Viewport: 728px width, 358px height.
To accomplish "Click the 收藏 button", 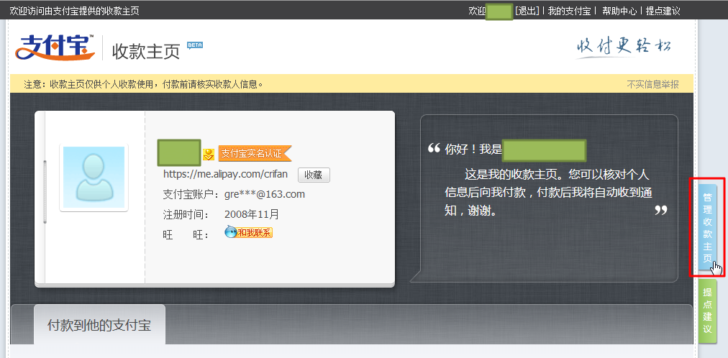I will point(314,175).
